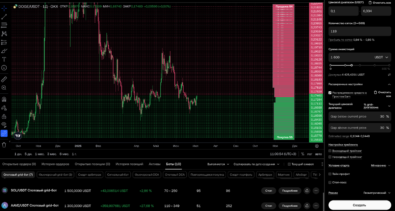Select the brush drawing tool

coord(4,51)
